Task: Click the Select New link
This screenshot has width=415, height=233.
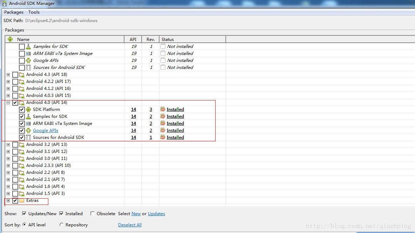Action: click(x=136, y=213)
